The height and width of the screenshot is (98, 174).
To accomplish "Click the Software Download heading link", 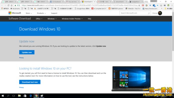I will point(20,19).
